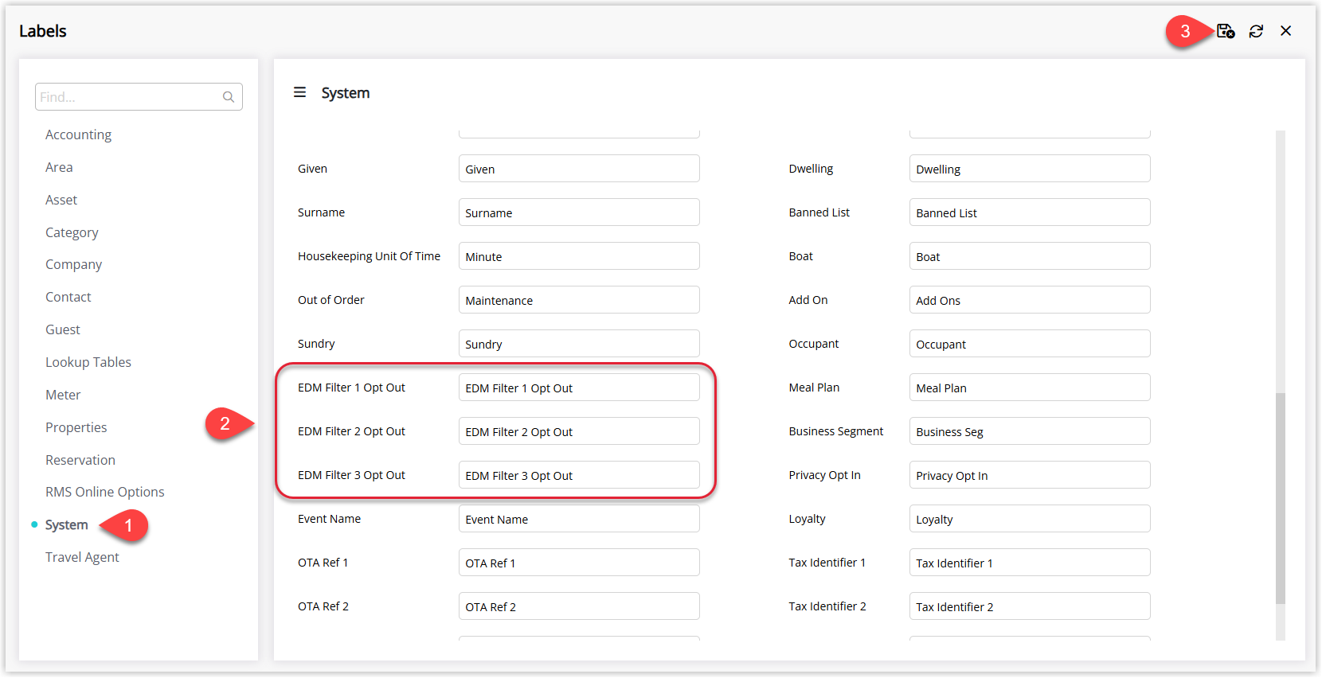Edit the EDM Filter 1 Opt Out field
1322x678 pixels.
(x=579, y=388)
